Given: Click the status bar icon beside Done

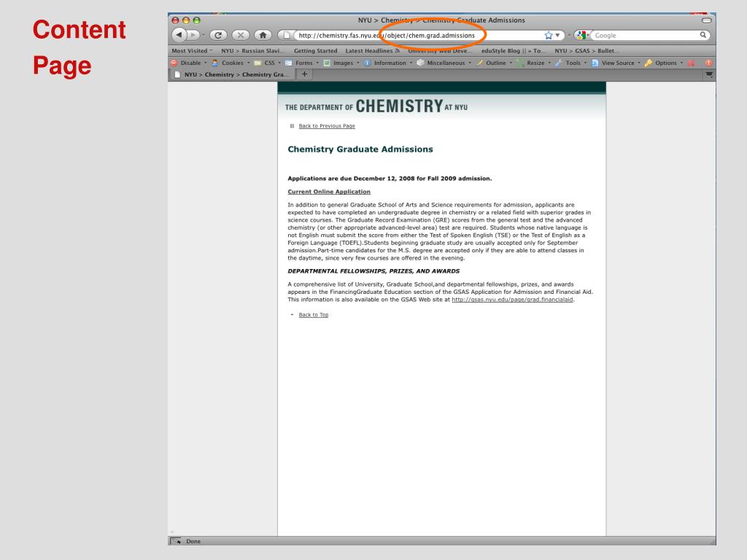Looking at the screenshot, I should pos(176,541).
